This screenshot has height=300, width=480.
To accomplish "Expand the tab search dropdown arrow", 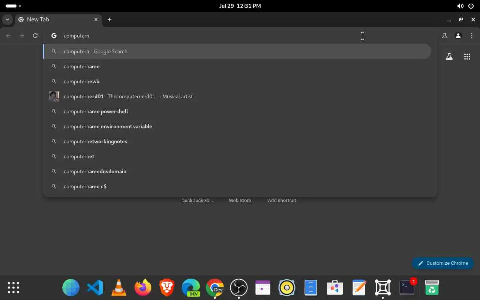I will pos(7,19).
